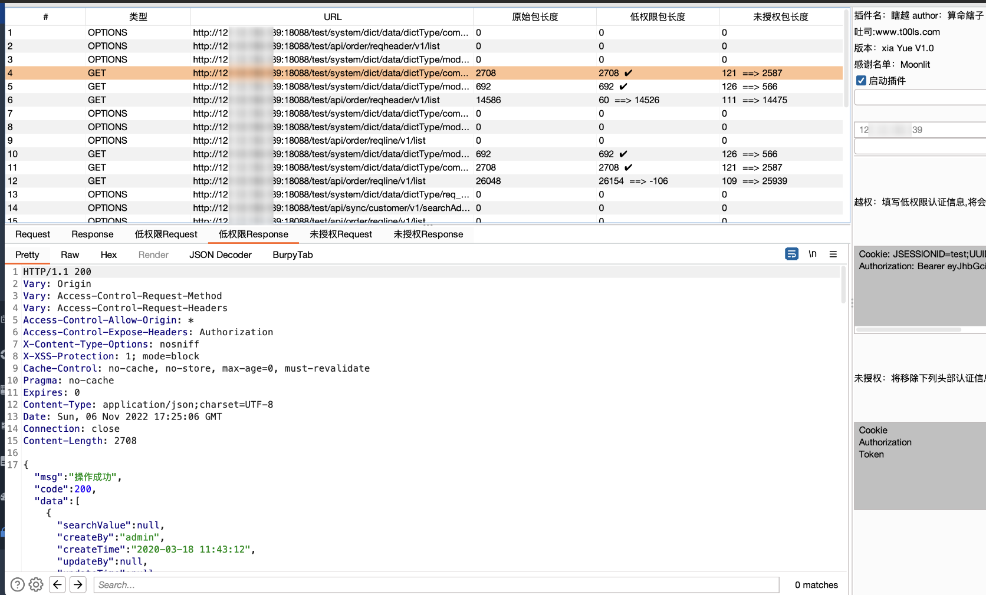Sort by the 未授权包长度 column header
Image resolution: width=986 pixels, height=595 pixels.
781,17
